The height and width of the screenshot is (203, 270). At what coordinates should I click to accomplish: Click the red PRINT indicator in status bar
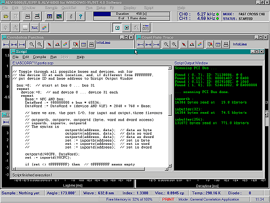[168, 199]
